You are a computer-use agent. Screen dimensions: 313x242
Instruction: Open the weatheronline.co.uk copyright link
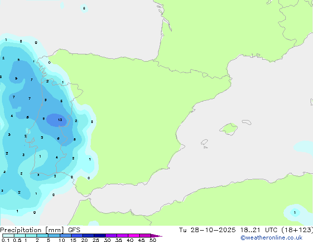tap(271, 238)
